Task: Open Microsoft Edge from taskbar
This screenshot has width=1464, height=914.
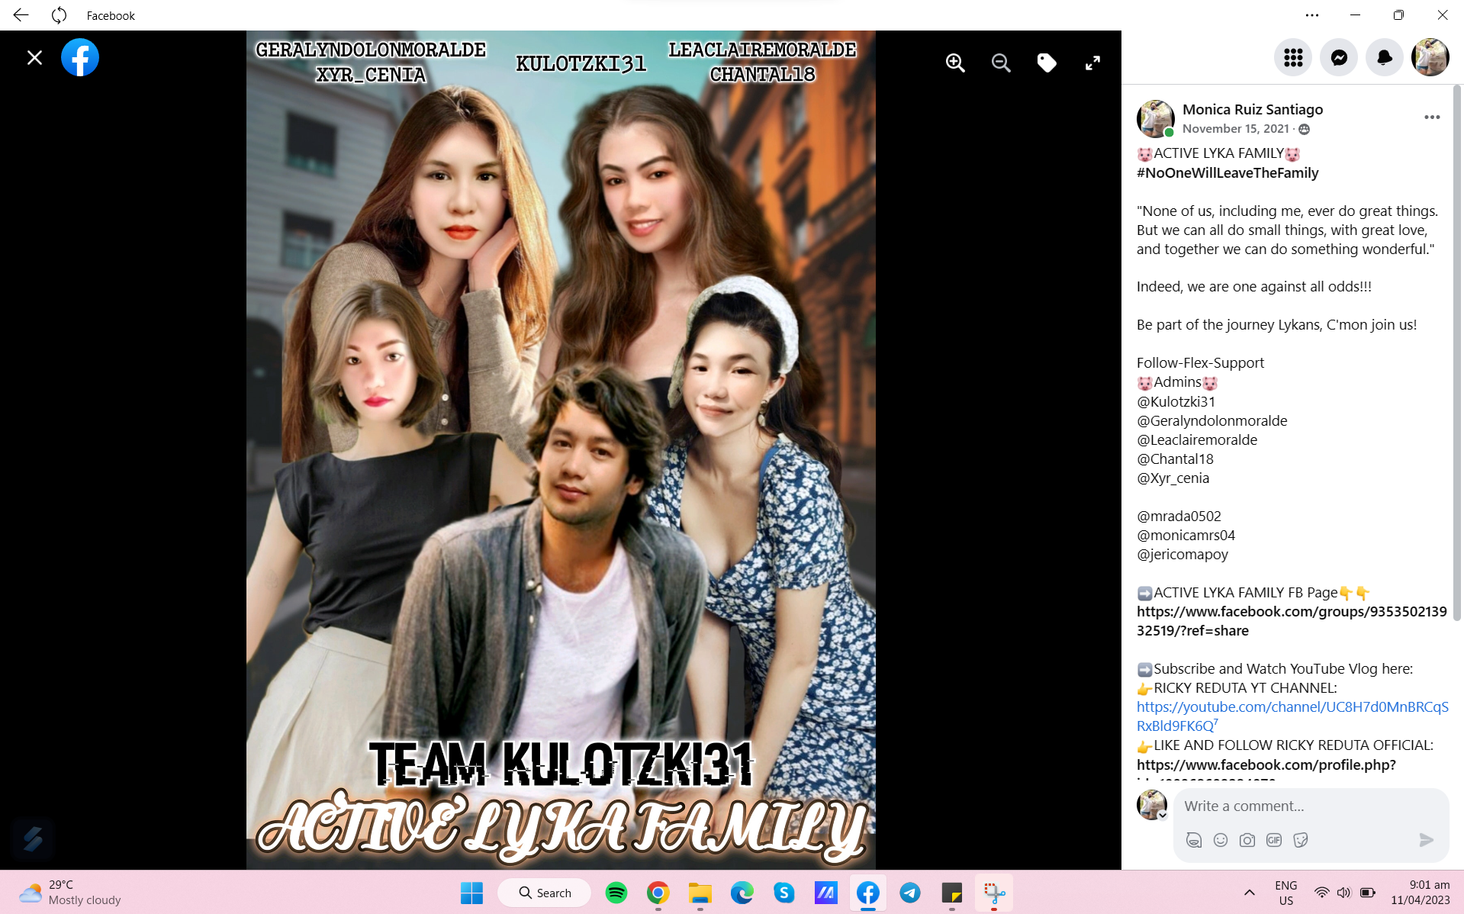Action: tap(742, 893)
